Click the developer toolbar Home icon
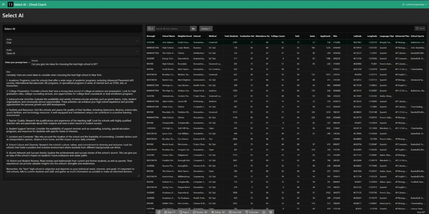Image resolution: width=429 pixels, height=214 pixels. 159,212
